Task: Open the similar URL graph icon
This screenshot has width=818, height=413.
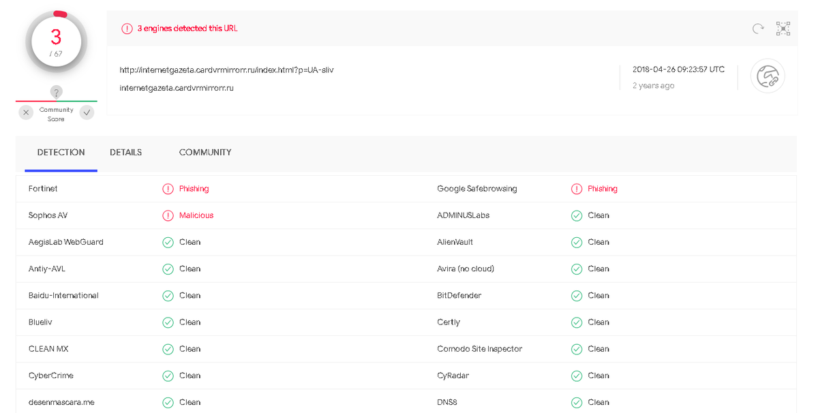Action: [x=783, y=29]
